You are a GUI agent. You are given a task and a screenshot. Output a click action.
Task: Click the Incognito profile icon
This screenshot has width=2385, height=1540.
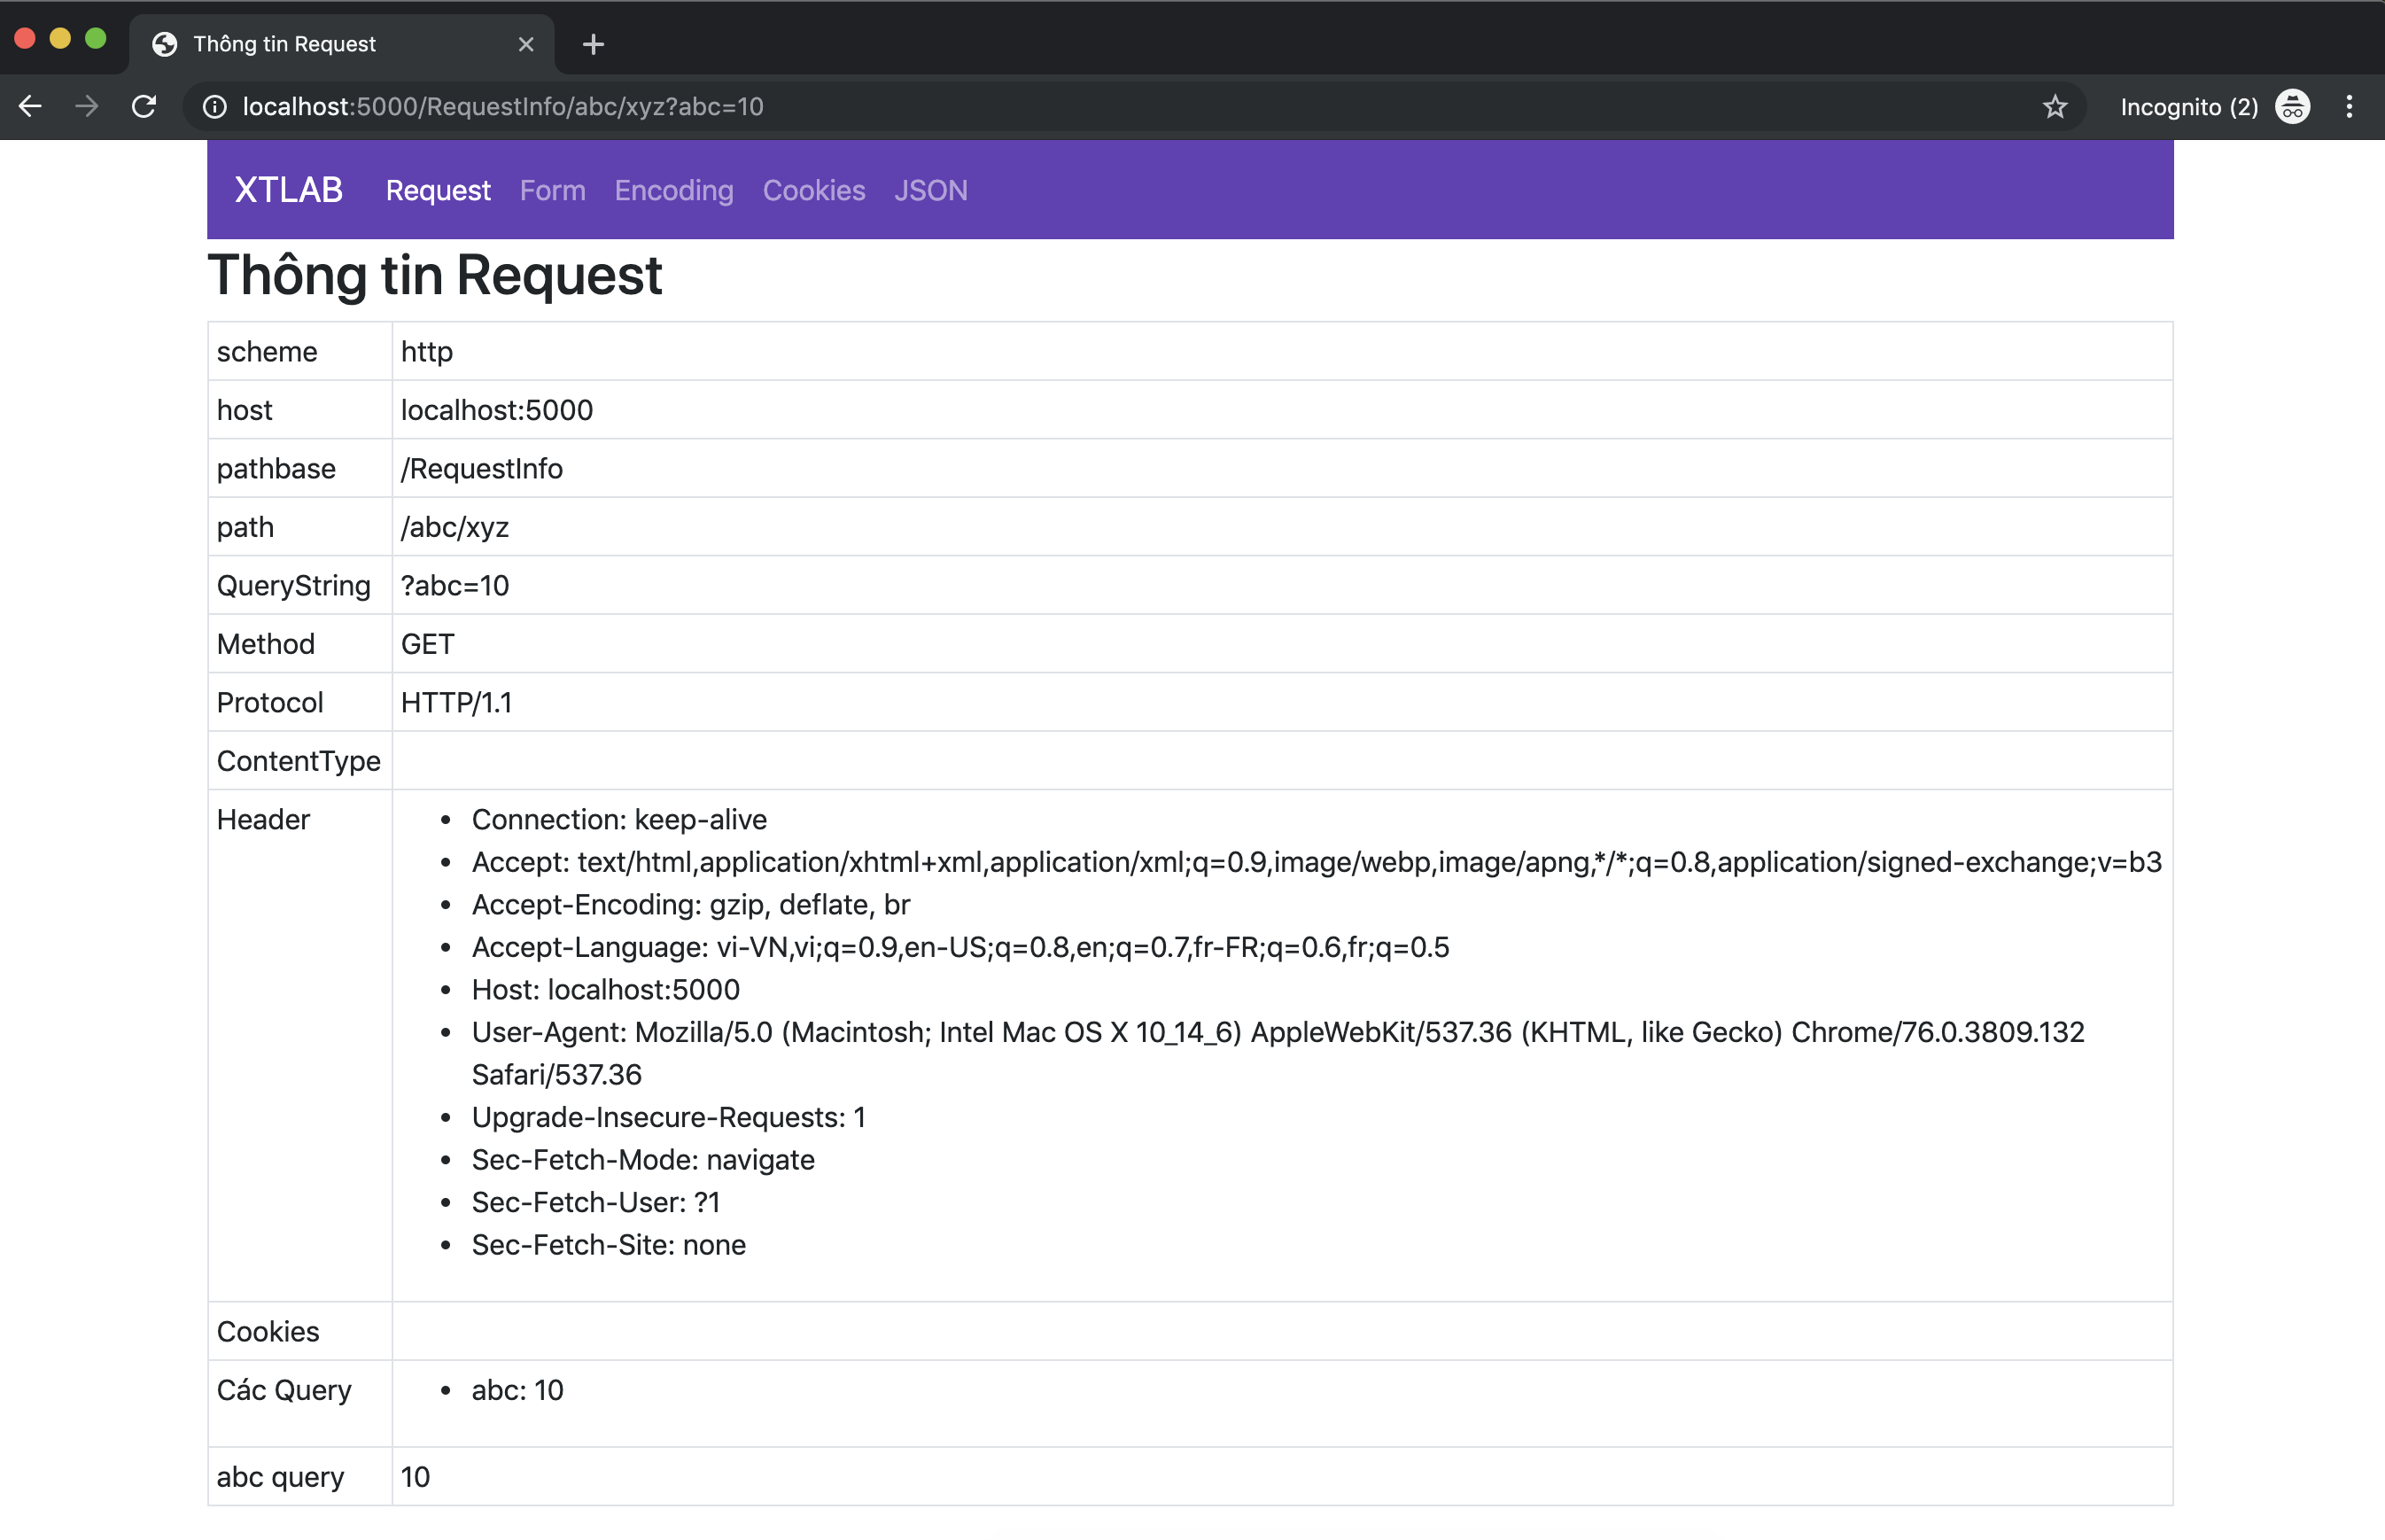2292,107
